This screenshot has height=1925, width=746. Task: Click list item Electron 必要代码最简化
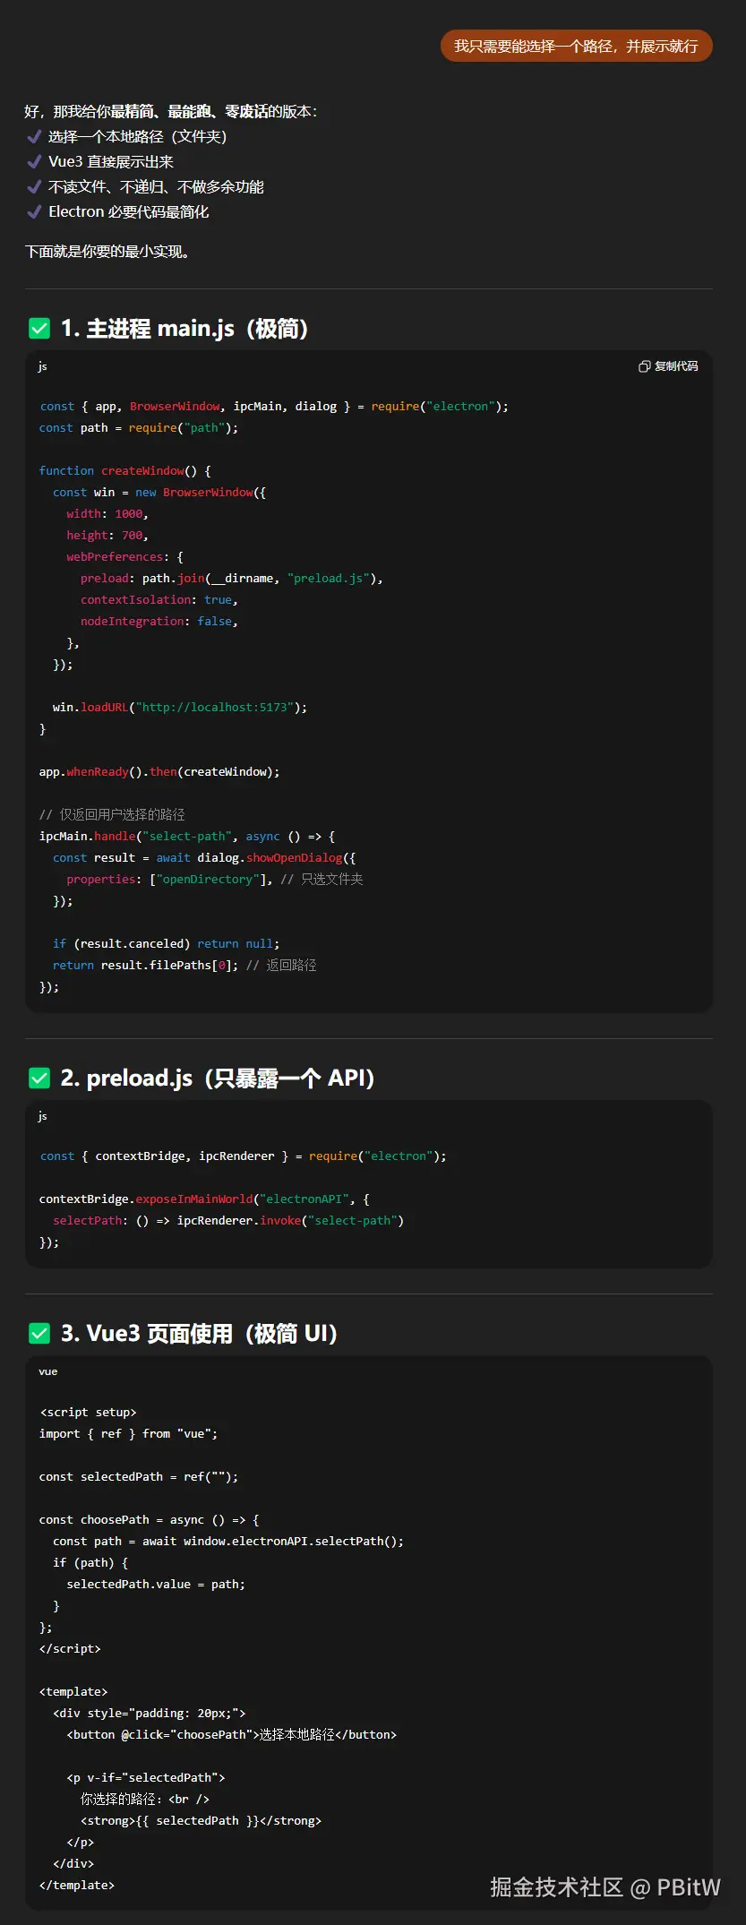pyautogui.click(x=128, y=211)
